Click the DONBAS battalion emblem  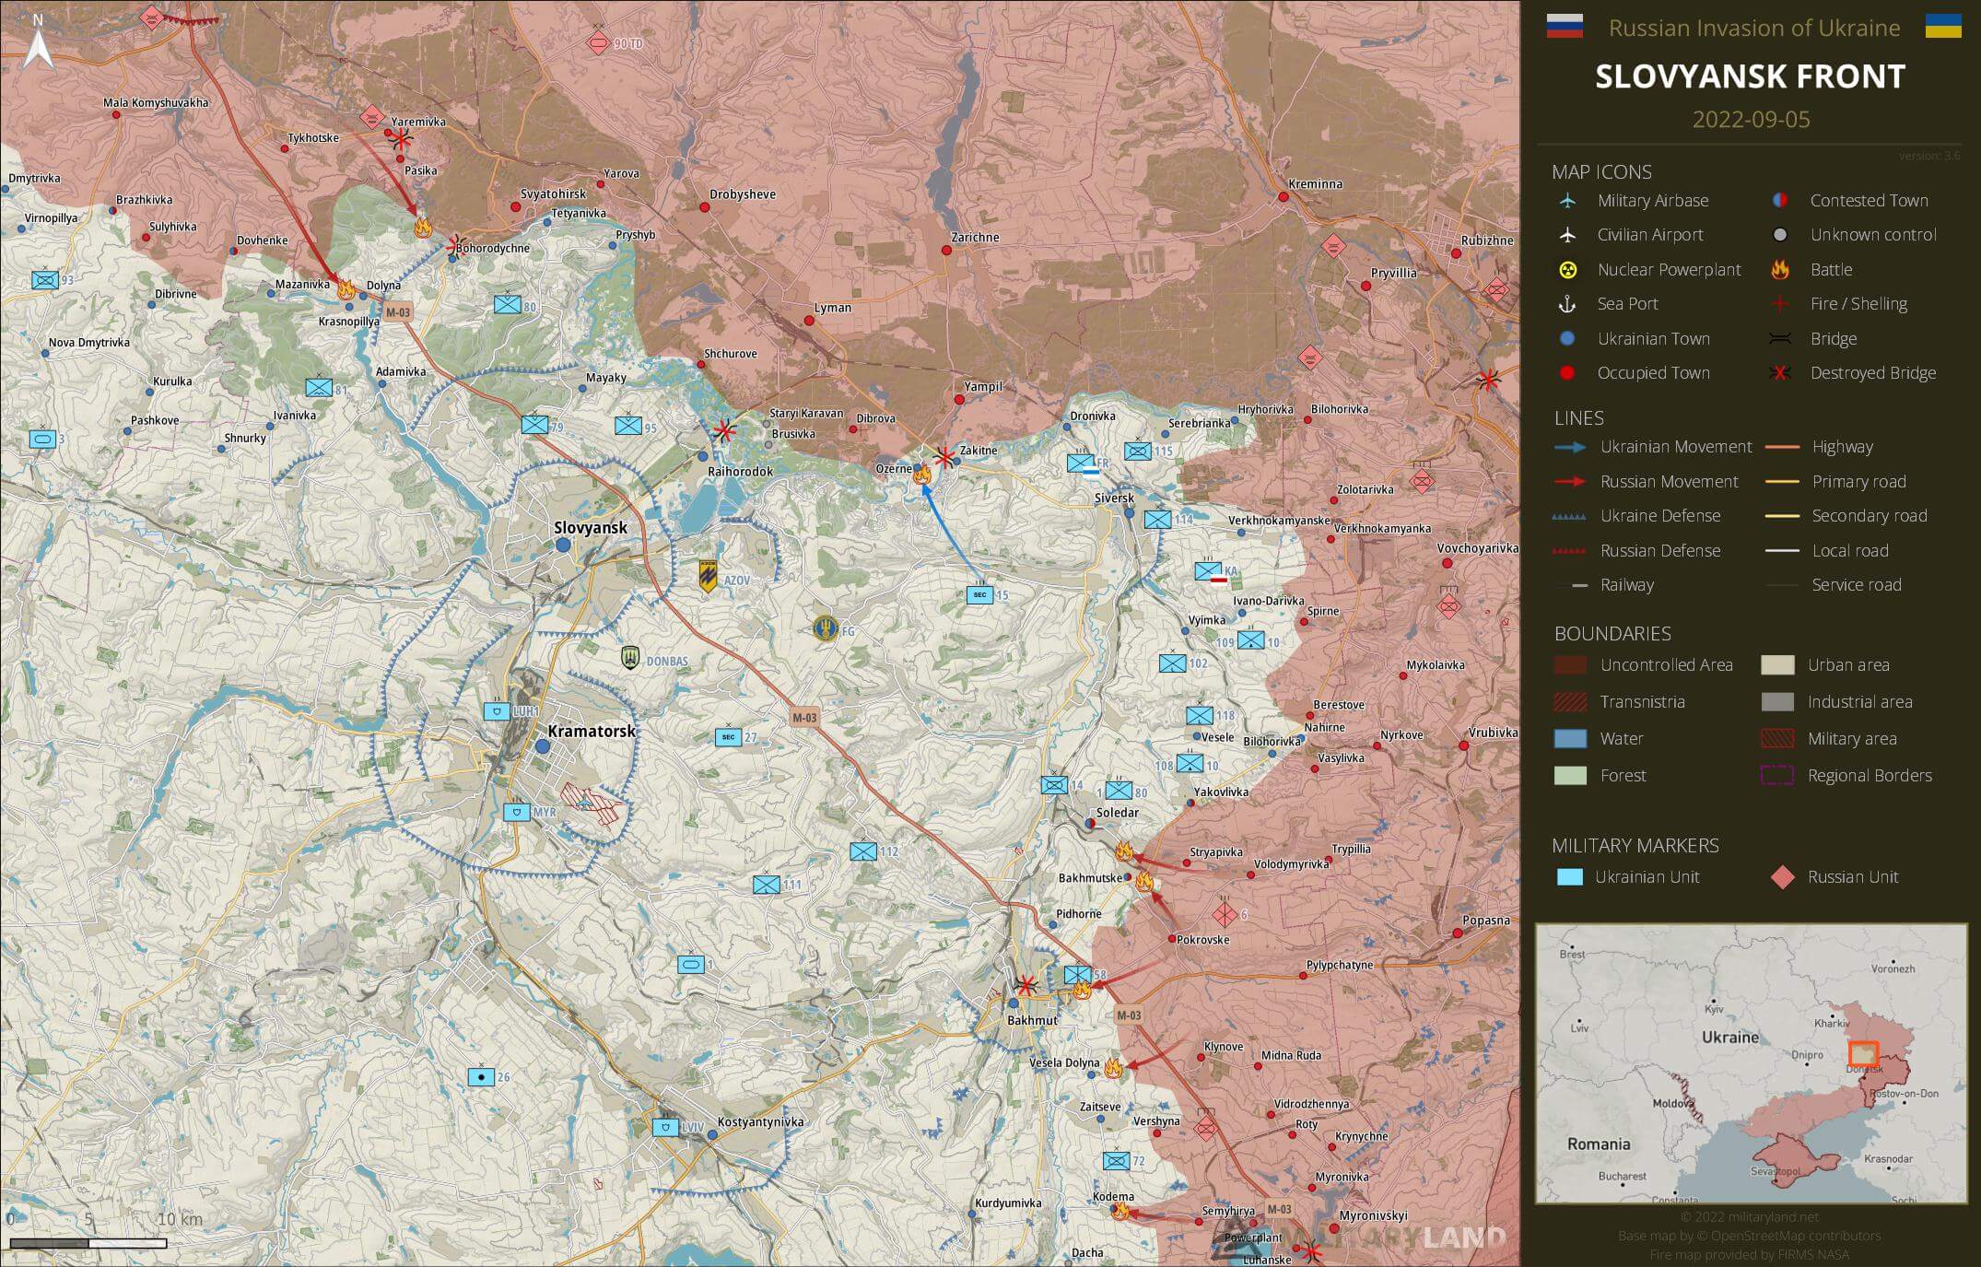(630, 658)
